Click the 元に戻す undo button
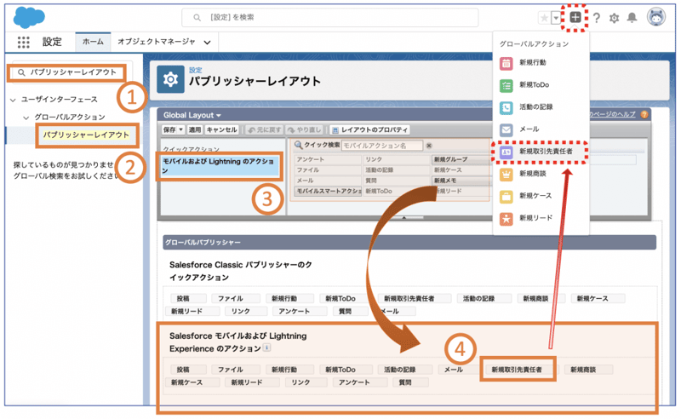Viewport: 681px width, 419px height. (x=265, y=129)
